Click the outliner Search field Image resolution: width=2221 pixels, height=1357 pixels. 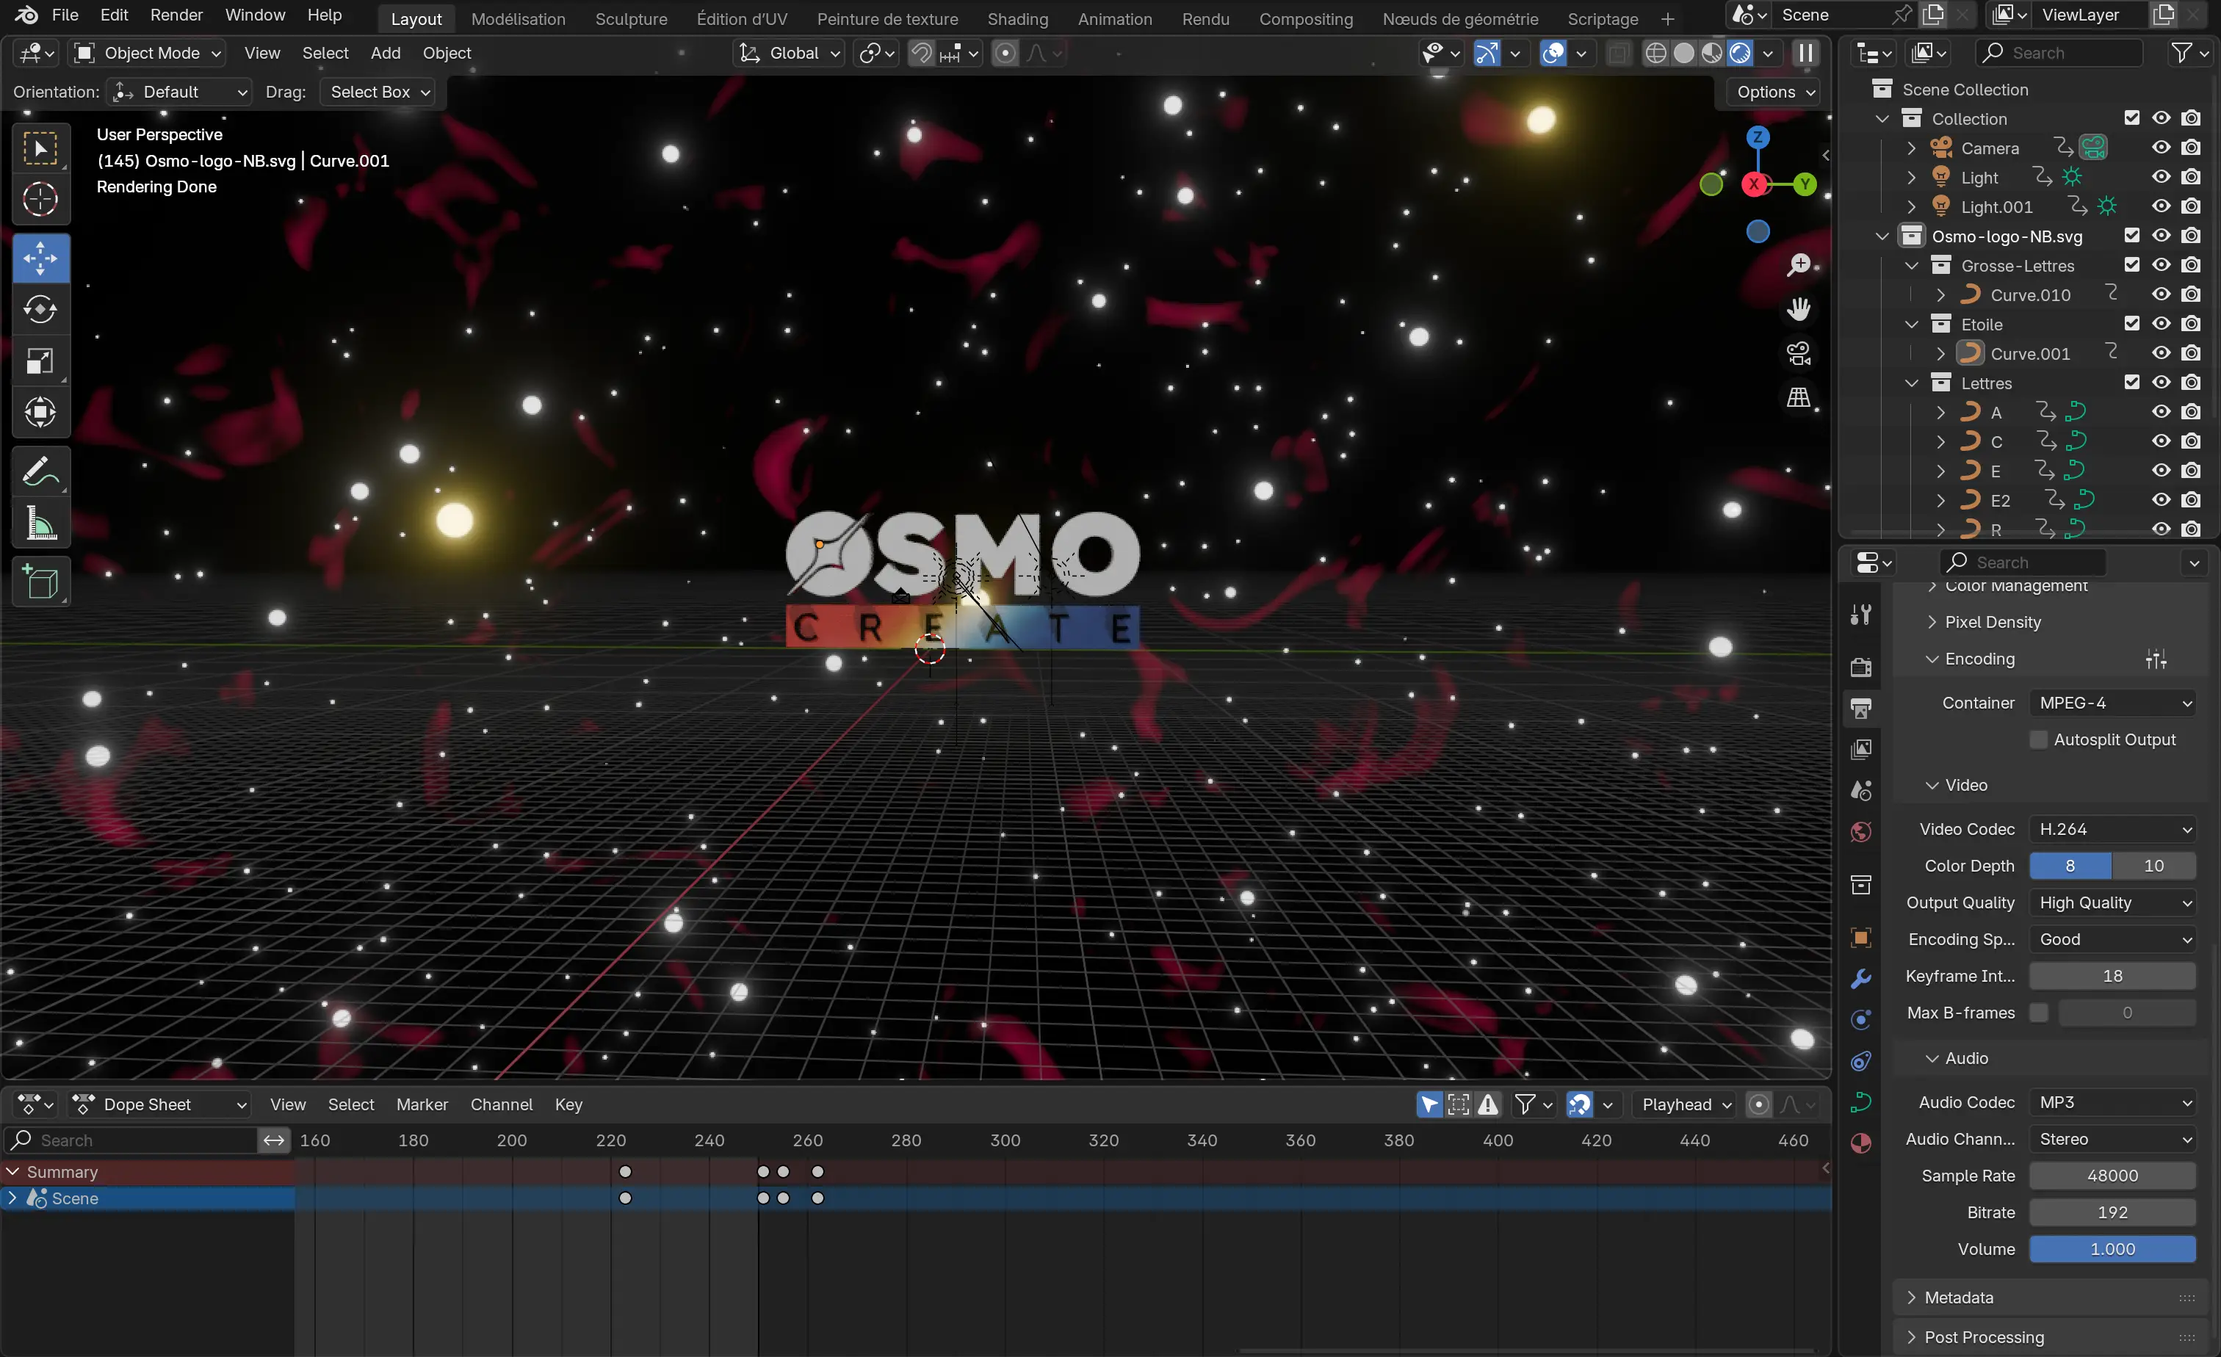point(2059,53)
